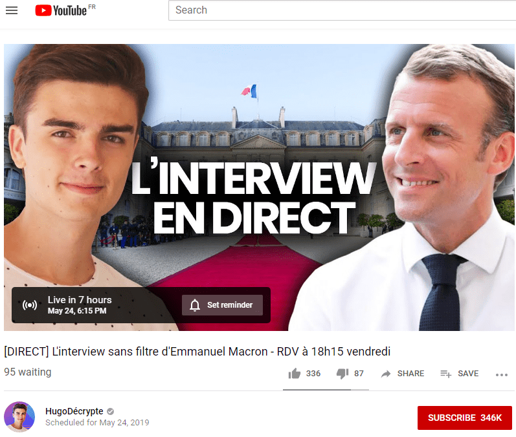Click the SHARE label
516x437 pixels.
point(410,374)
